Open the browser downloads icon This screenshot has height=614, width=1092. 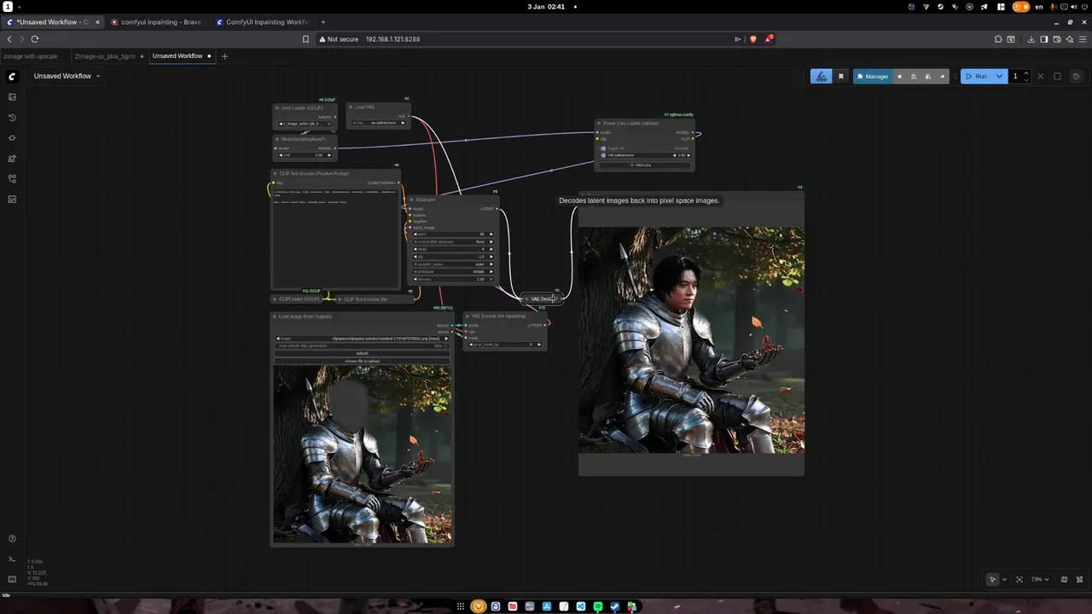1031,39
